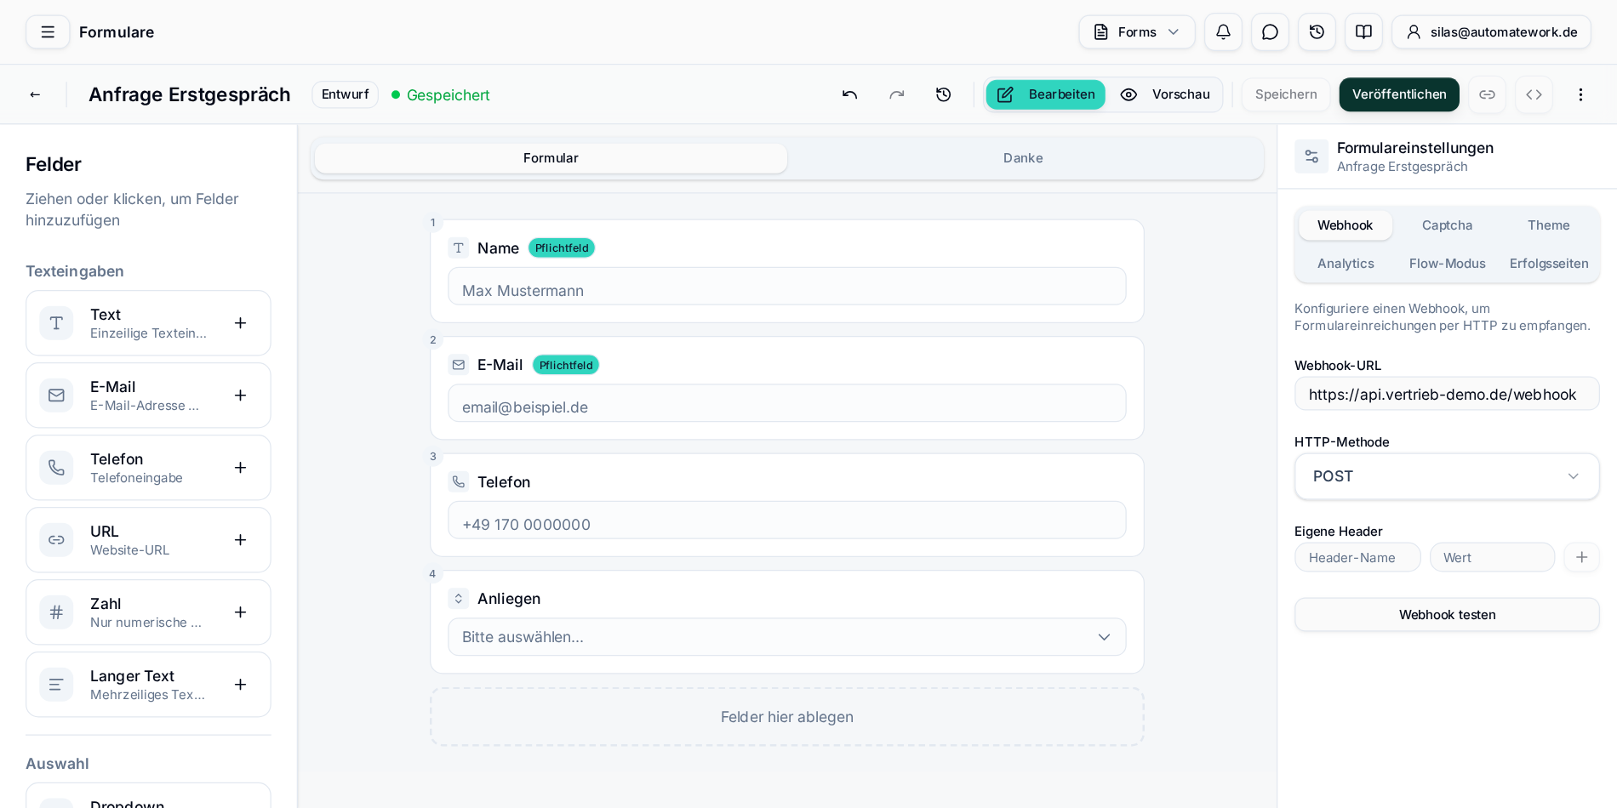Open the Theme settings tab
Viewport: 1617px width, 808px height.
pos(1548,225)
